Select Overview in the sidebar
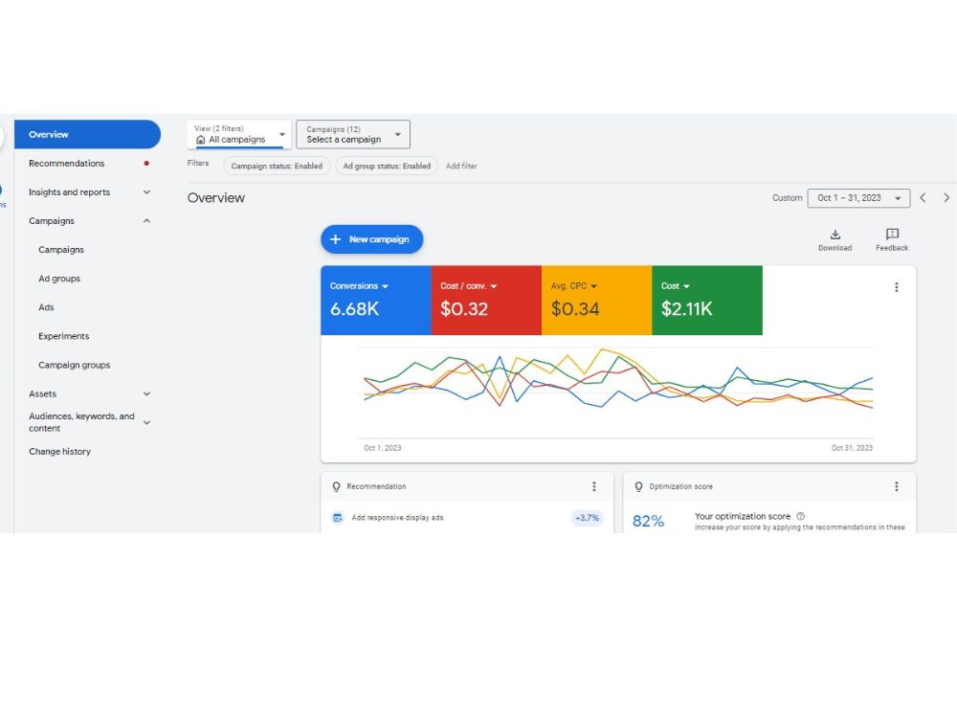 click(x=87, y=134)
